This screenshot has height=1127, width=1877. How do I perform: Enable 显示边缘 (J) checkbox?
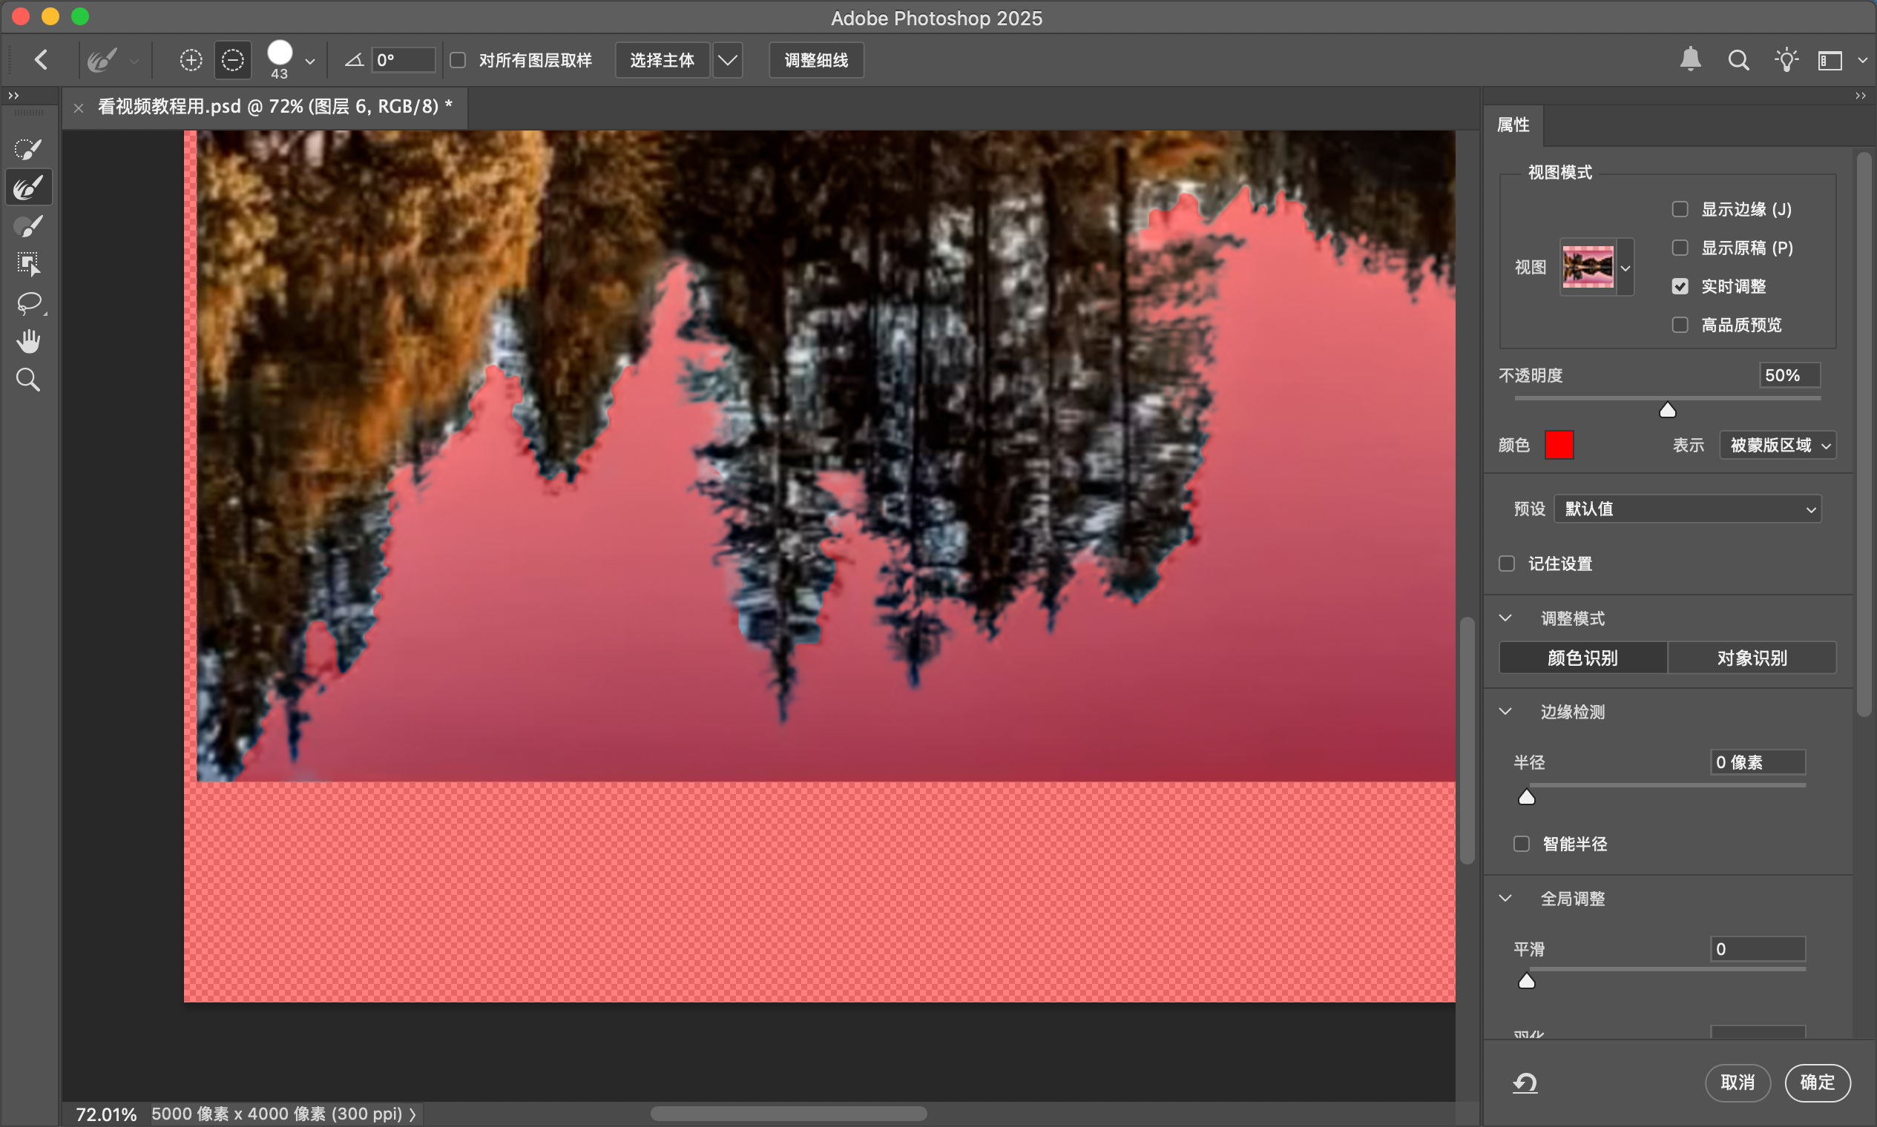pos(1680,210)
